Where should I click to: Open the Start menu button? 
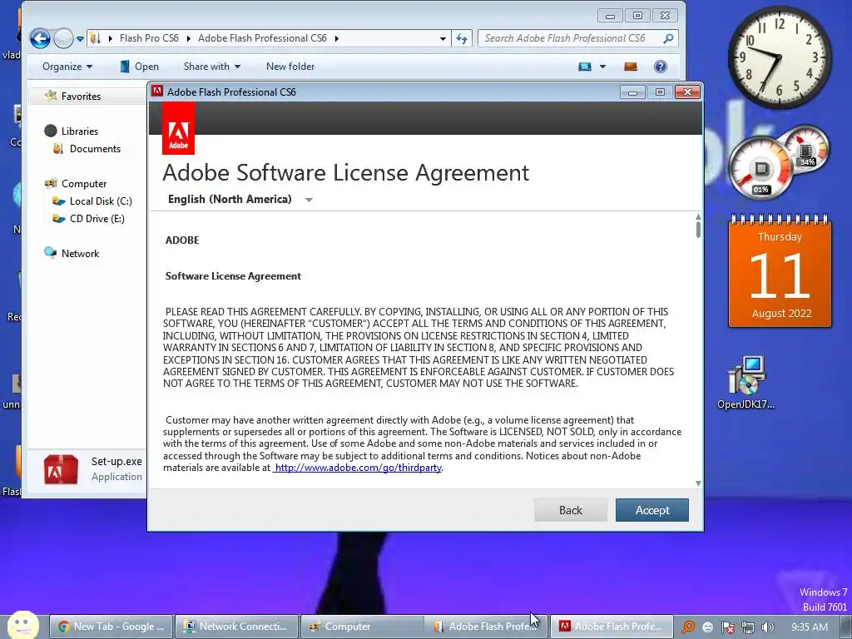click(22, 625)
